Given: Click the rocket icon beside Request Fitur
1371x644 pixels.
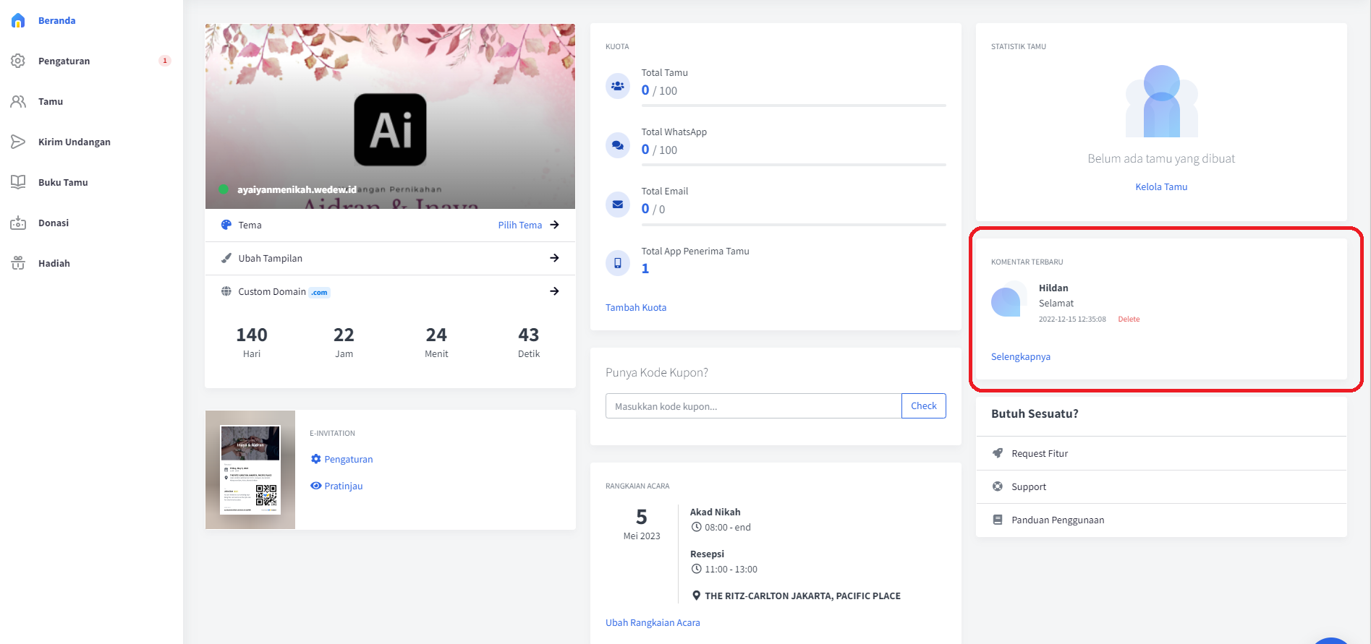Looking at the screenshot, I should pyautogui.click(x=998, y=453).
